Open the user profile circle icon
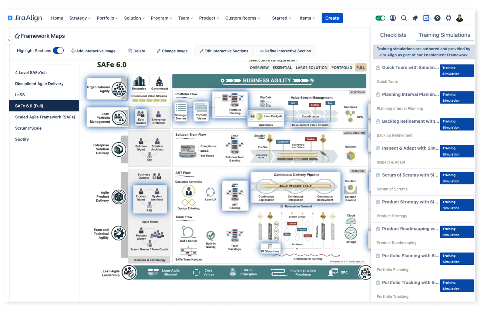Screen dimensions: 487x321 [393, 18]
